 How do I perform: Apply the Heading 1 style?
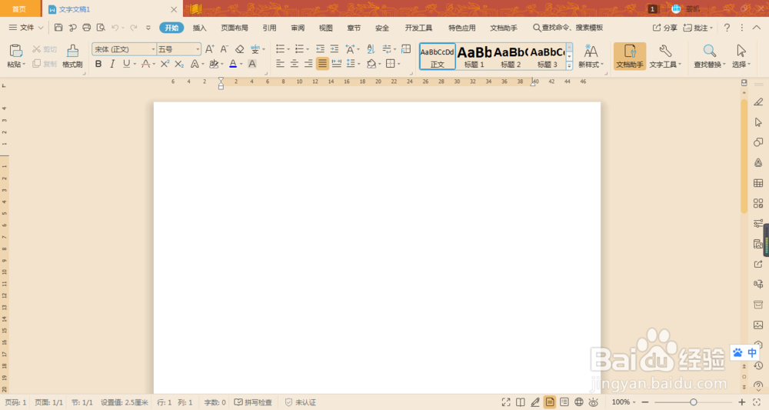click(474, 56)
